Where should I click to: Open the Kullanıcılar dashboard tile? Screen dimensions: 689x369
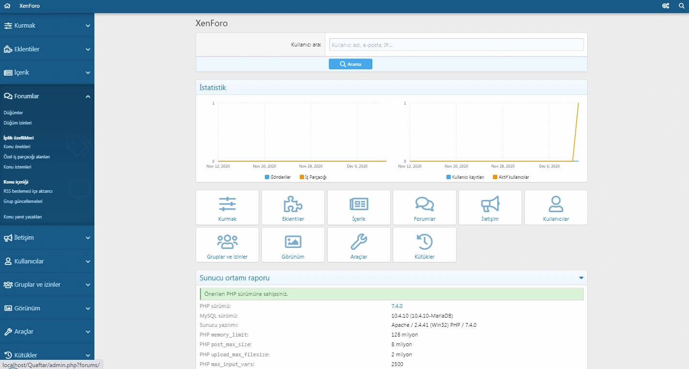click(x=556, y=208)
